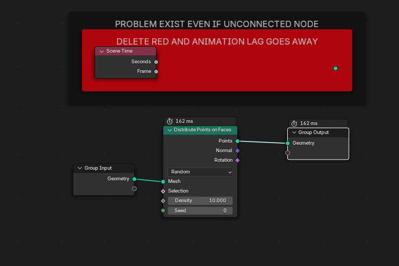399x266 pixels.
Task: Click the Selection input diamond socket
Action: [x=163, y=191]
